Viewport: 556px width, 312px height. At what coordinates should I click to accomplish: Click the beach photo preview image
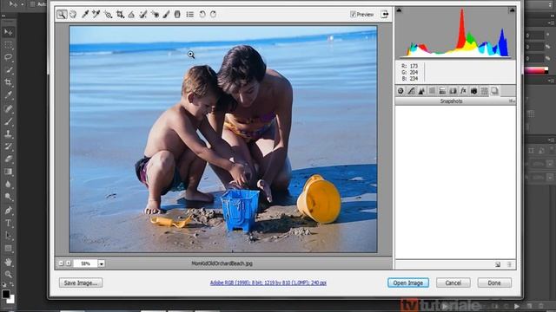[223, 139]
